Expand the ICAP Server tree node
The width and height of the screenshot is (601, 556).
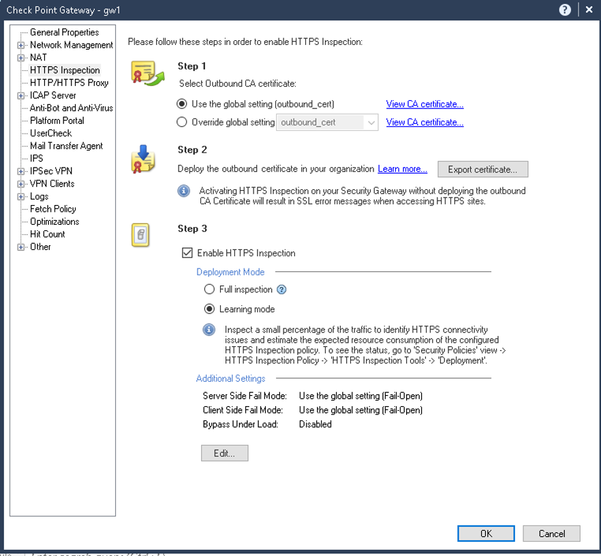pos(21,96)
